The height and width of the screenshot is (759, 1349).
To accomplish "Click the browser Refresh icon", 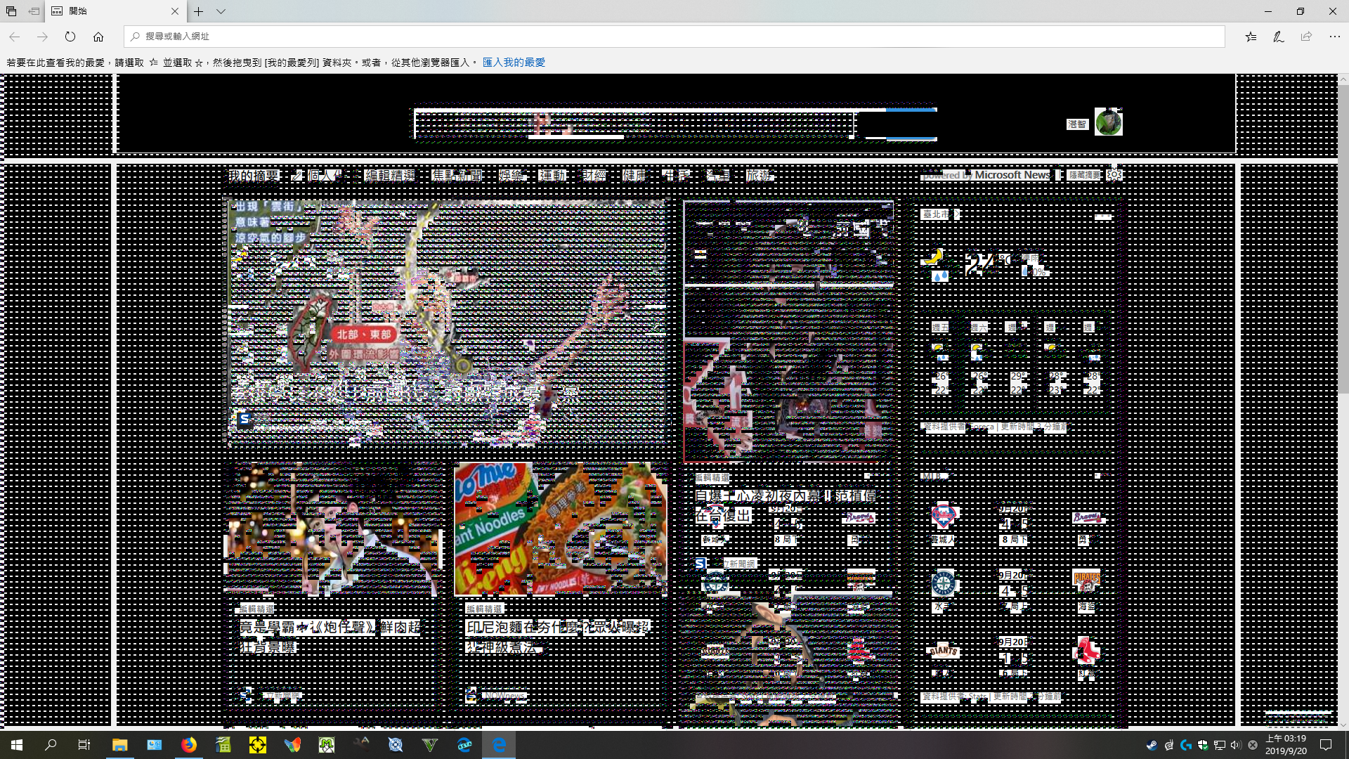I will point(70,37).
